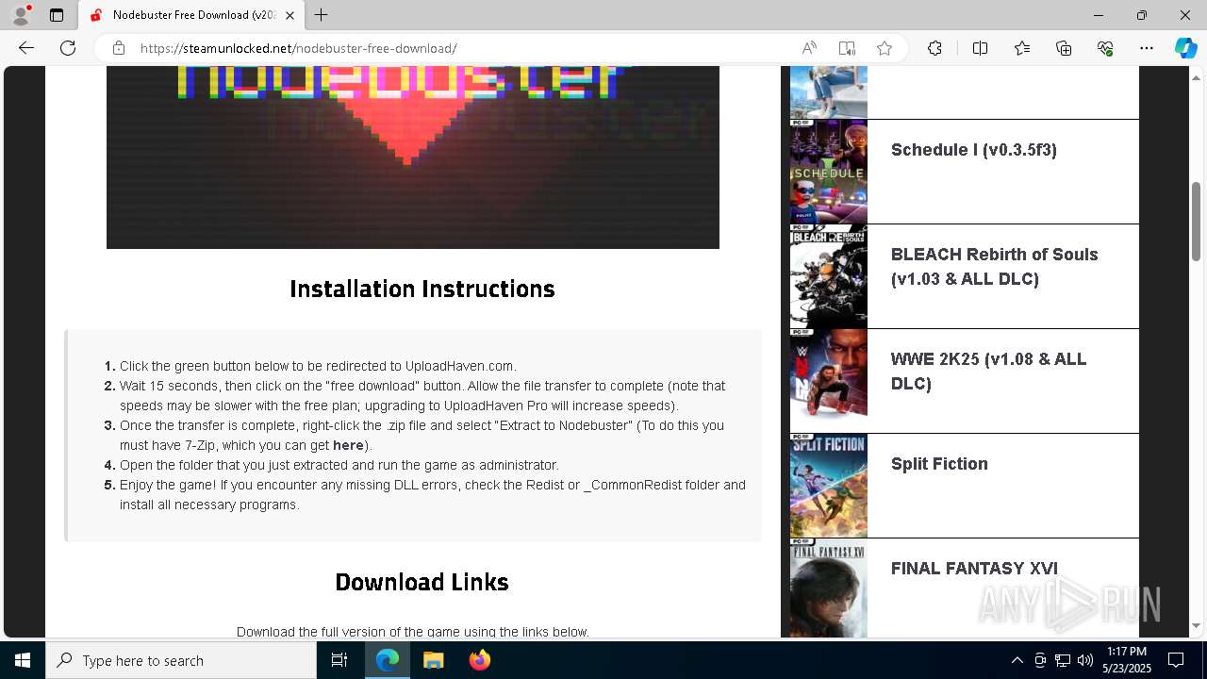Click the Split Fiction cover thumbnail

pyautogui.click(x=828, y=486)
